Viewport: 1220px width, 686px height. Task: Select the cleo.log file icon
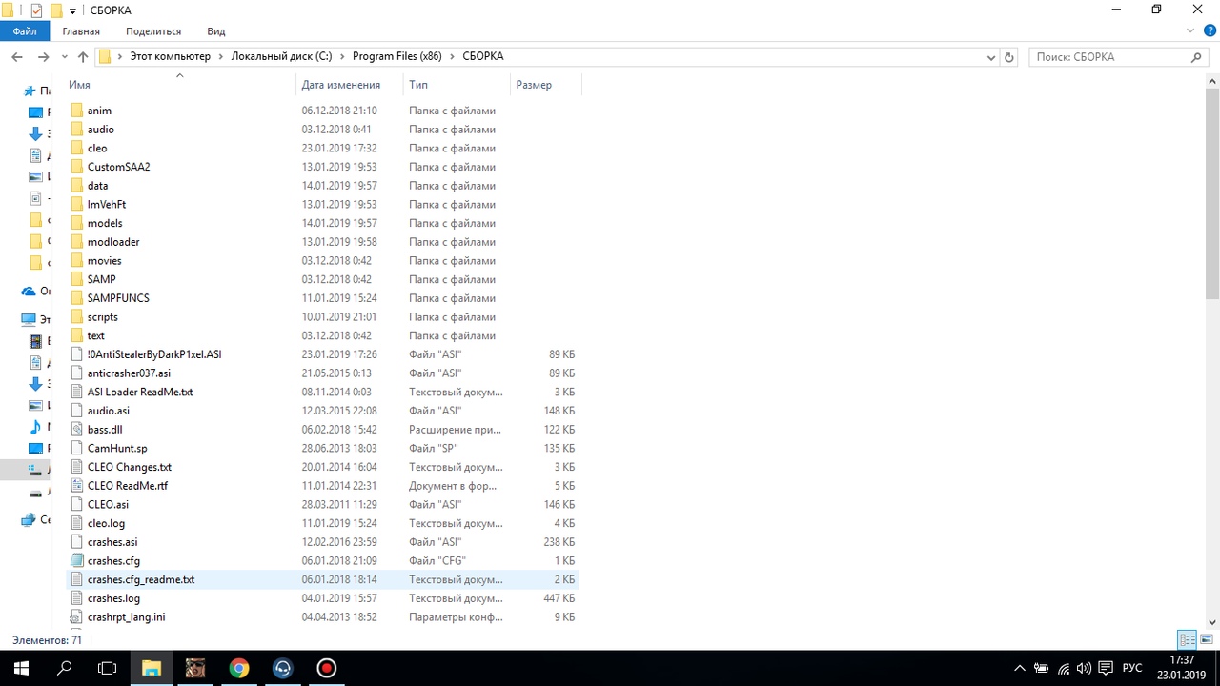point(77,523)
